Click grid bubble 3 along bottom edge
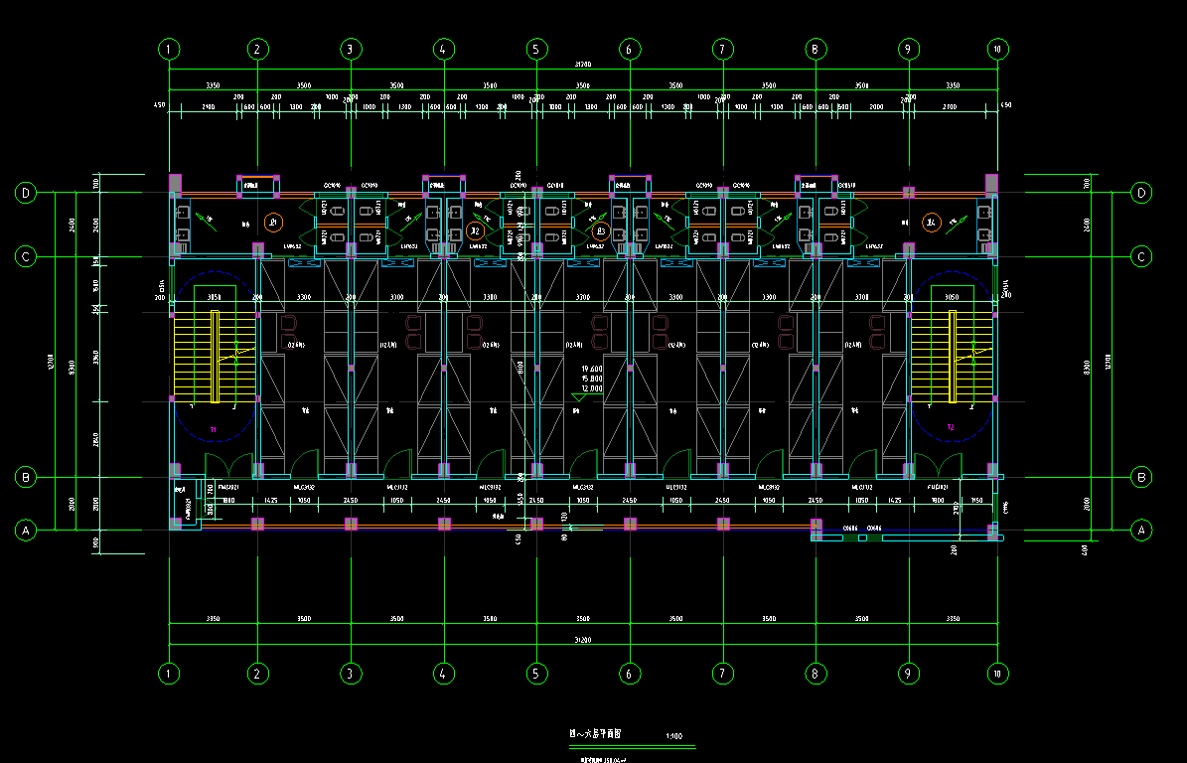The image size is (1187, 763). 350,674
